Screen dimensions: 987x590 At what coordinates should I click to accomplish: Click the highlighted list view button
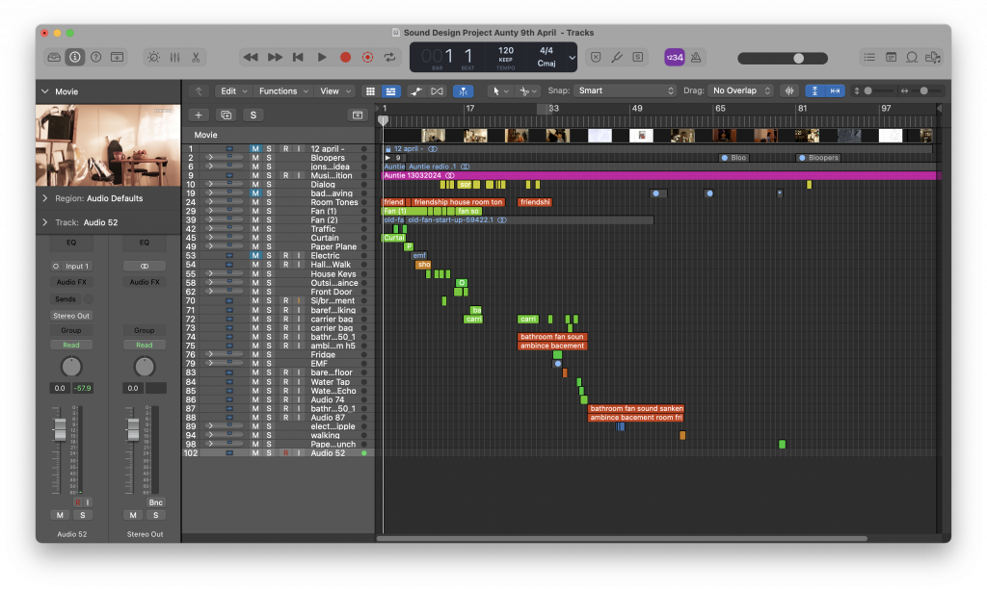[x=391, y=91]
